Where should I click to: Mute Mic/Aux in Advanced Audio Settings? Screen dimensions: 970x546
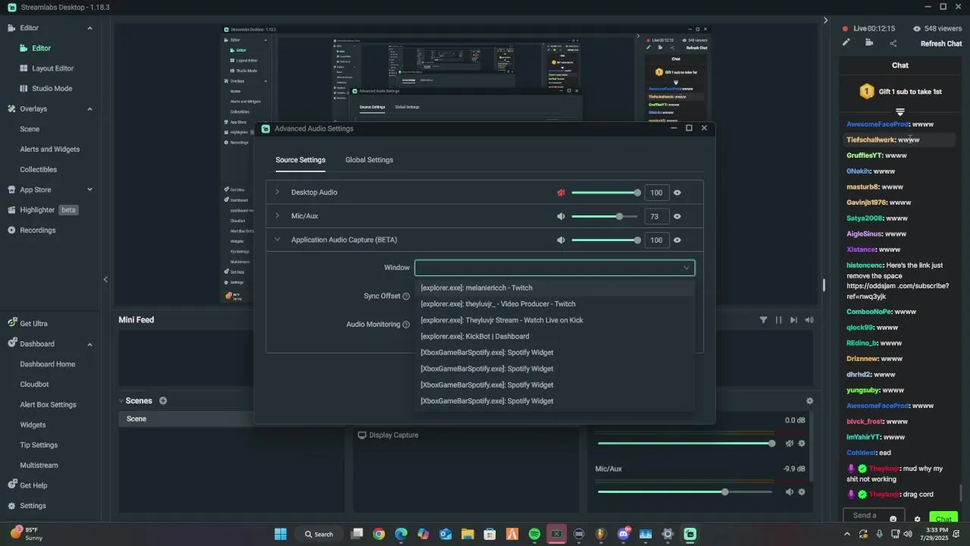click(x=561, y=216)
